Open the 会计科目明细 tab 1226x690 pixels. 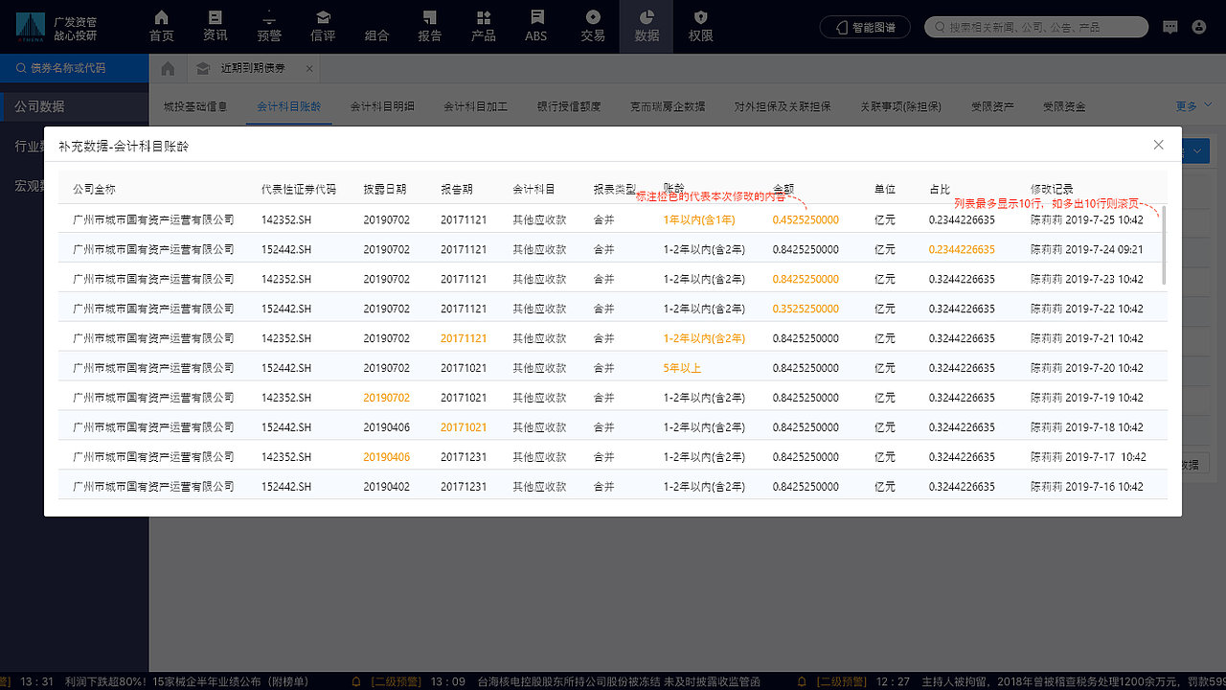(x=382, y=106)
